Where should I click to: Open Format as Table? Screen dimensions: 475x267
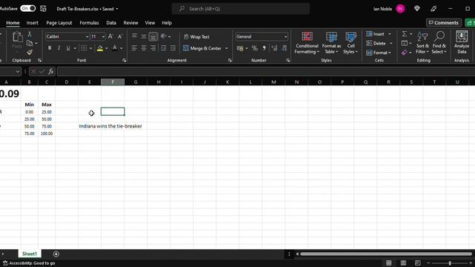coord(332,43)
